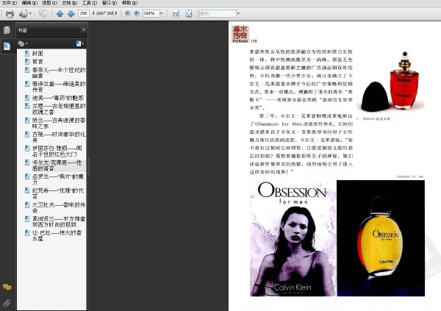This screenshot has width=441, height=311.
Task: Select the 圣罗兰 bookmark
Action: pyautogui.click(x=58, y=179)
